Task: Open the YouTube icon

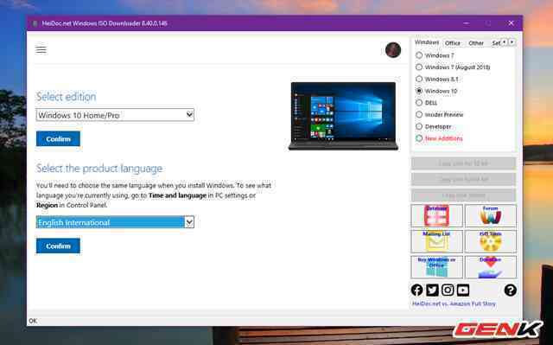Action: [463, 290]
